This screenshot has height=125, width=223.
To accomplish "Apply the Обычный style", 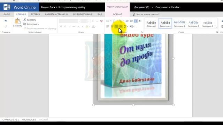I will pos(151,24).
